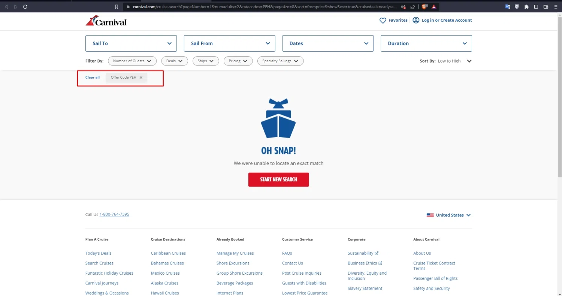
Task: Click the Favorites heart icon
Action: tap(383, 21)
